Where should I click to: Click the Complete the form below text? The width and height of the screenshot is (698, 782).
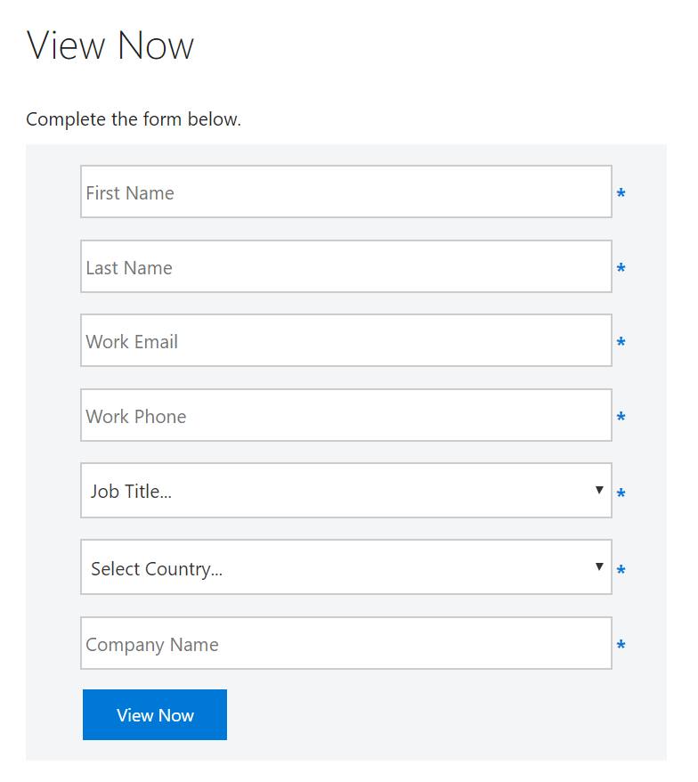pos(134,118)
